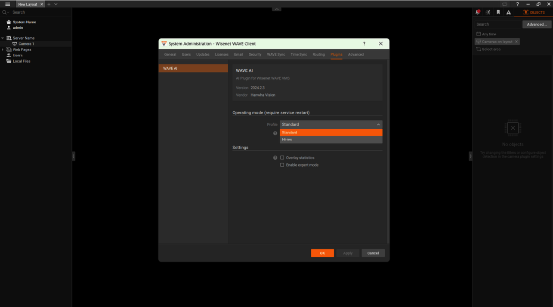Collapse the left resource panel handle
Image resolution: width=553 pixels, height=307 pixels.
coord(73,156)
